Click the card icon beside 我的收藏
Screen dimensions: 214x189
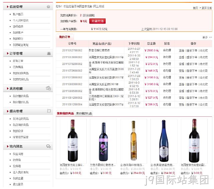48,88
